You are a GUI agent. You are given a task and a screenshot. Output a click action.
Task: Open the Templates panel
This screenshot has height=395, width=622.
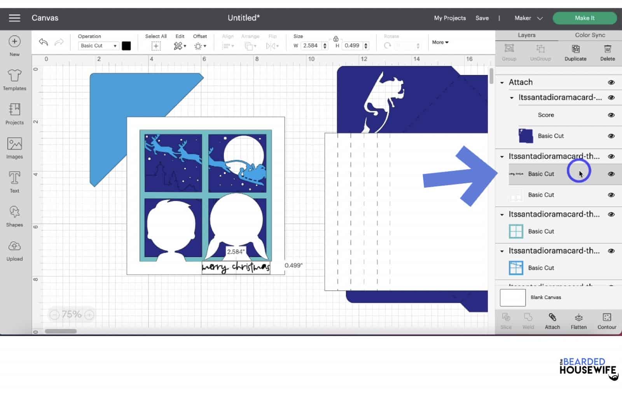coord(14,79)
